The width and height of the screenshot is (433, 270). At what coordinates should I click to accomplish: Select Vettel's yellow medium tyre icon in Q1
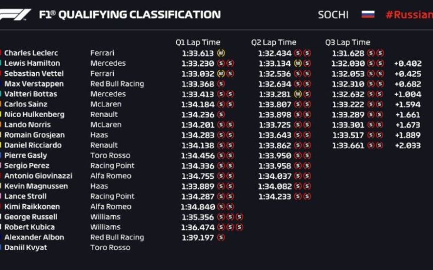click(221, 74)
